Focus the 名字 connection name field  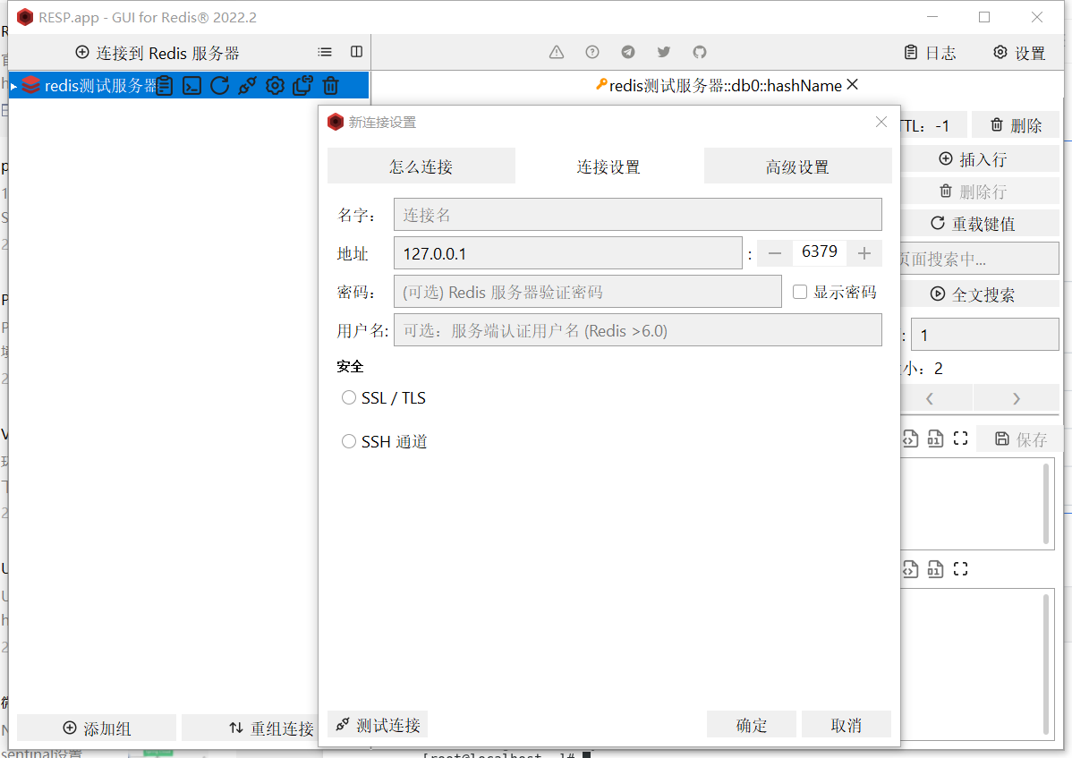(x=637, y=215)
